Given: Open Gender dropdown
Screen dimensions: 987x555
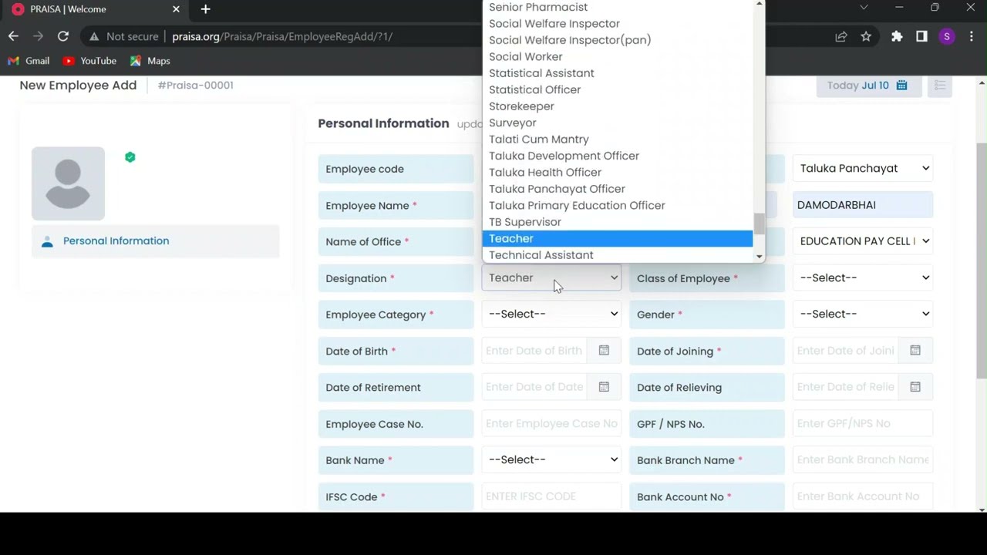Looking at the screenshot, I should (x=863, y=314).
